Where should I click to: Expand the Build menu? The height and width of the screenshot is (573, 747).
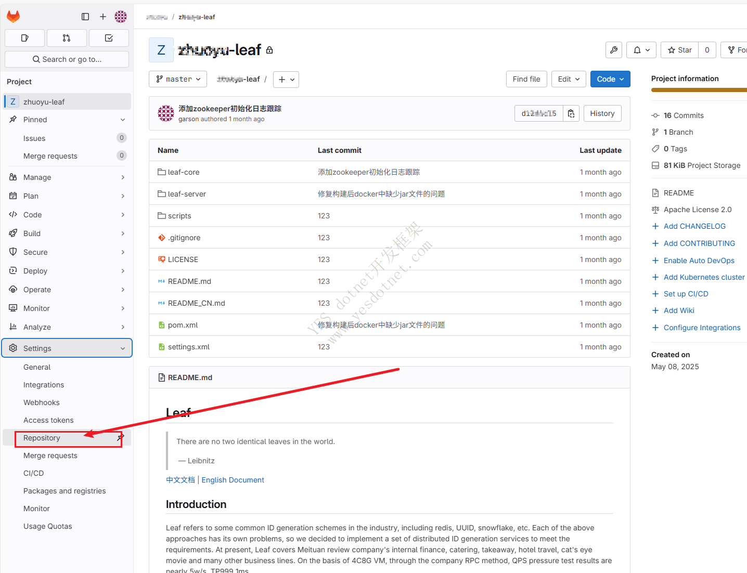pos(67,233)
